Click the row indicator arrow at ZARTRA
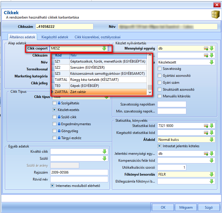The width and height of the screenshot is (222, 213). pyautogui.click(x=53, y=92)
